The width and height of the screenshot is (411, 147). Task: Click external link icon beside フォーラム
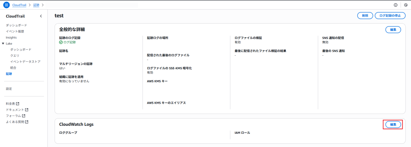pyautogui.click(x=24, y=116)
